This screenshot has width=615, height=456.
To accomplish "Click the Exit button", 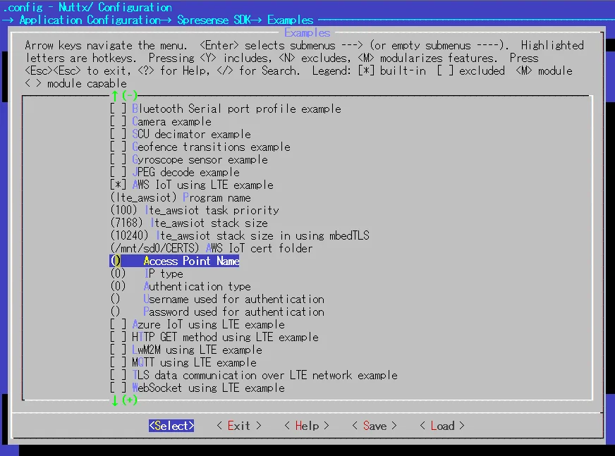I will (239, 426).
